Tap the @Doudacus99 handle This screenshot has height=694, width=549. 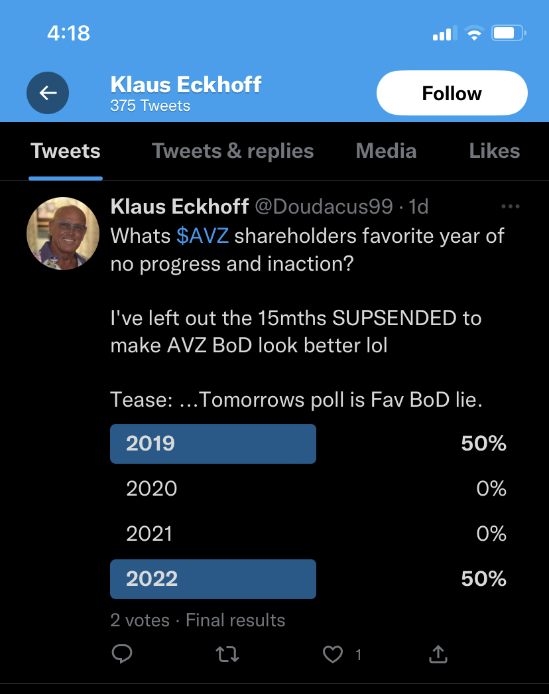(x=324, y=207)
